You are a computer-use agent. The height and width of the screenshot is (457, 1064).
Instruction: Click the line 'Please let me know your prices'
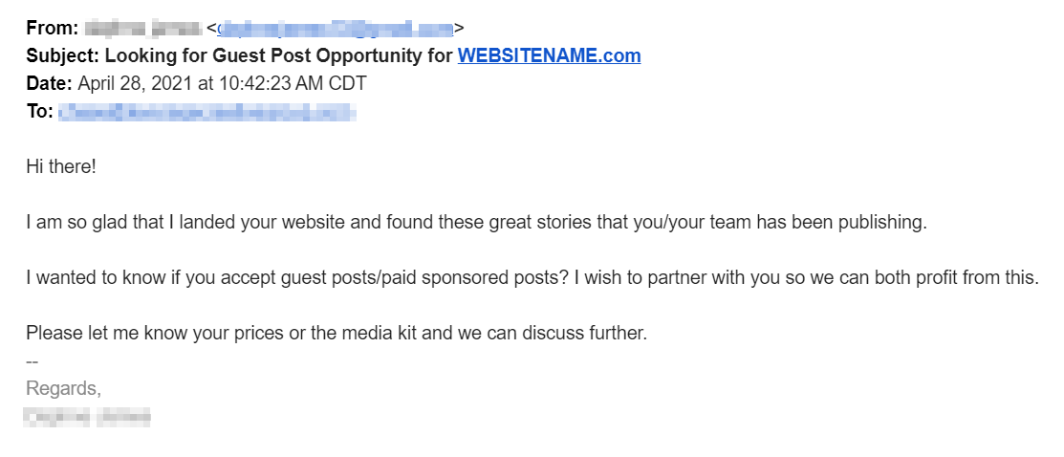point(337,334)
